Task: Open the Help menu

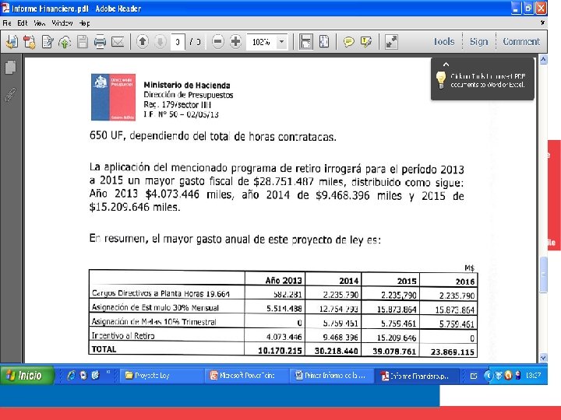Action: [x=84, y=23]
